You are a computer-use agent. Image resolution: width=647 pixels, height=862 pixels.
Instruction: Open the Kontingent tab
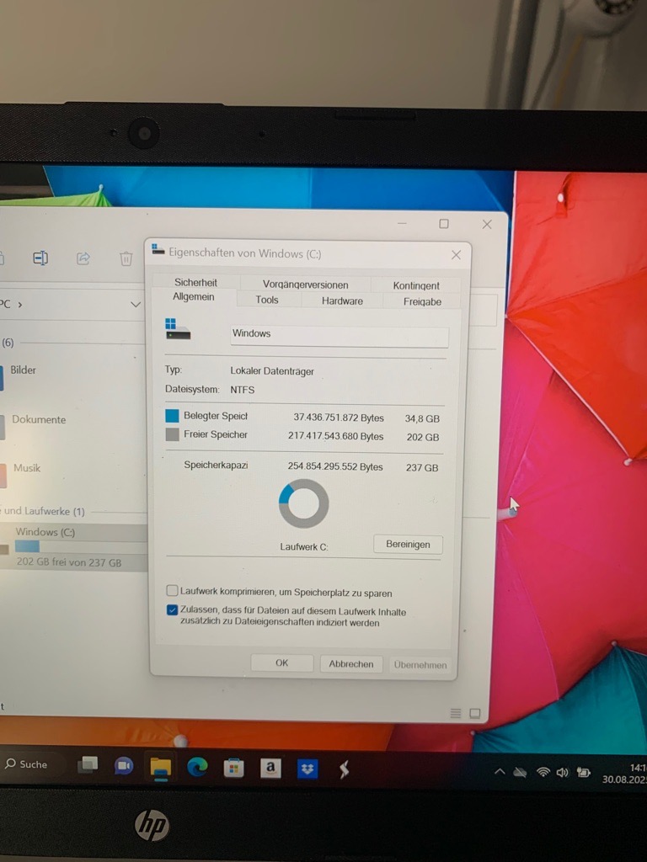[416, 285]
